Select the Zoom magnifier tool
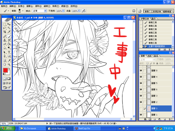This screenshot has width=175, height=131. point(9,64)
